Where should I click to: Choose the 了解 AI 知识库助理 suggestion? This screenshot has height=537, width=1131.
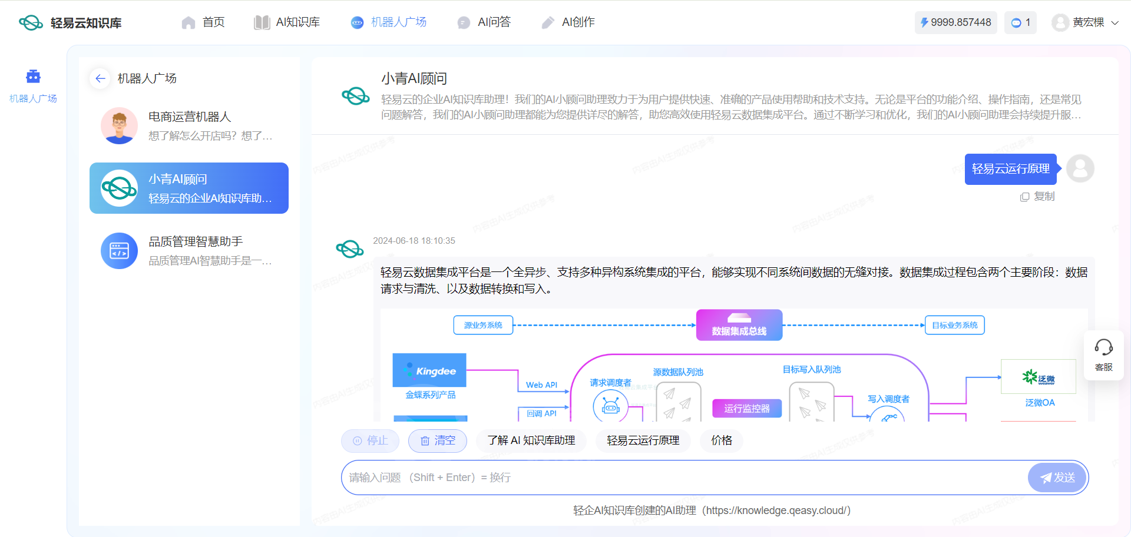tap(531, 440)
